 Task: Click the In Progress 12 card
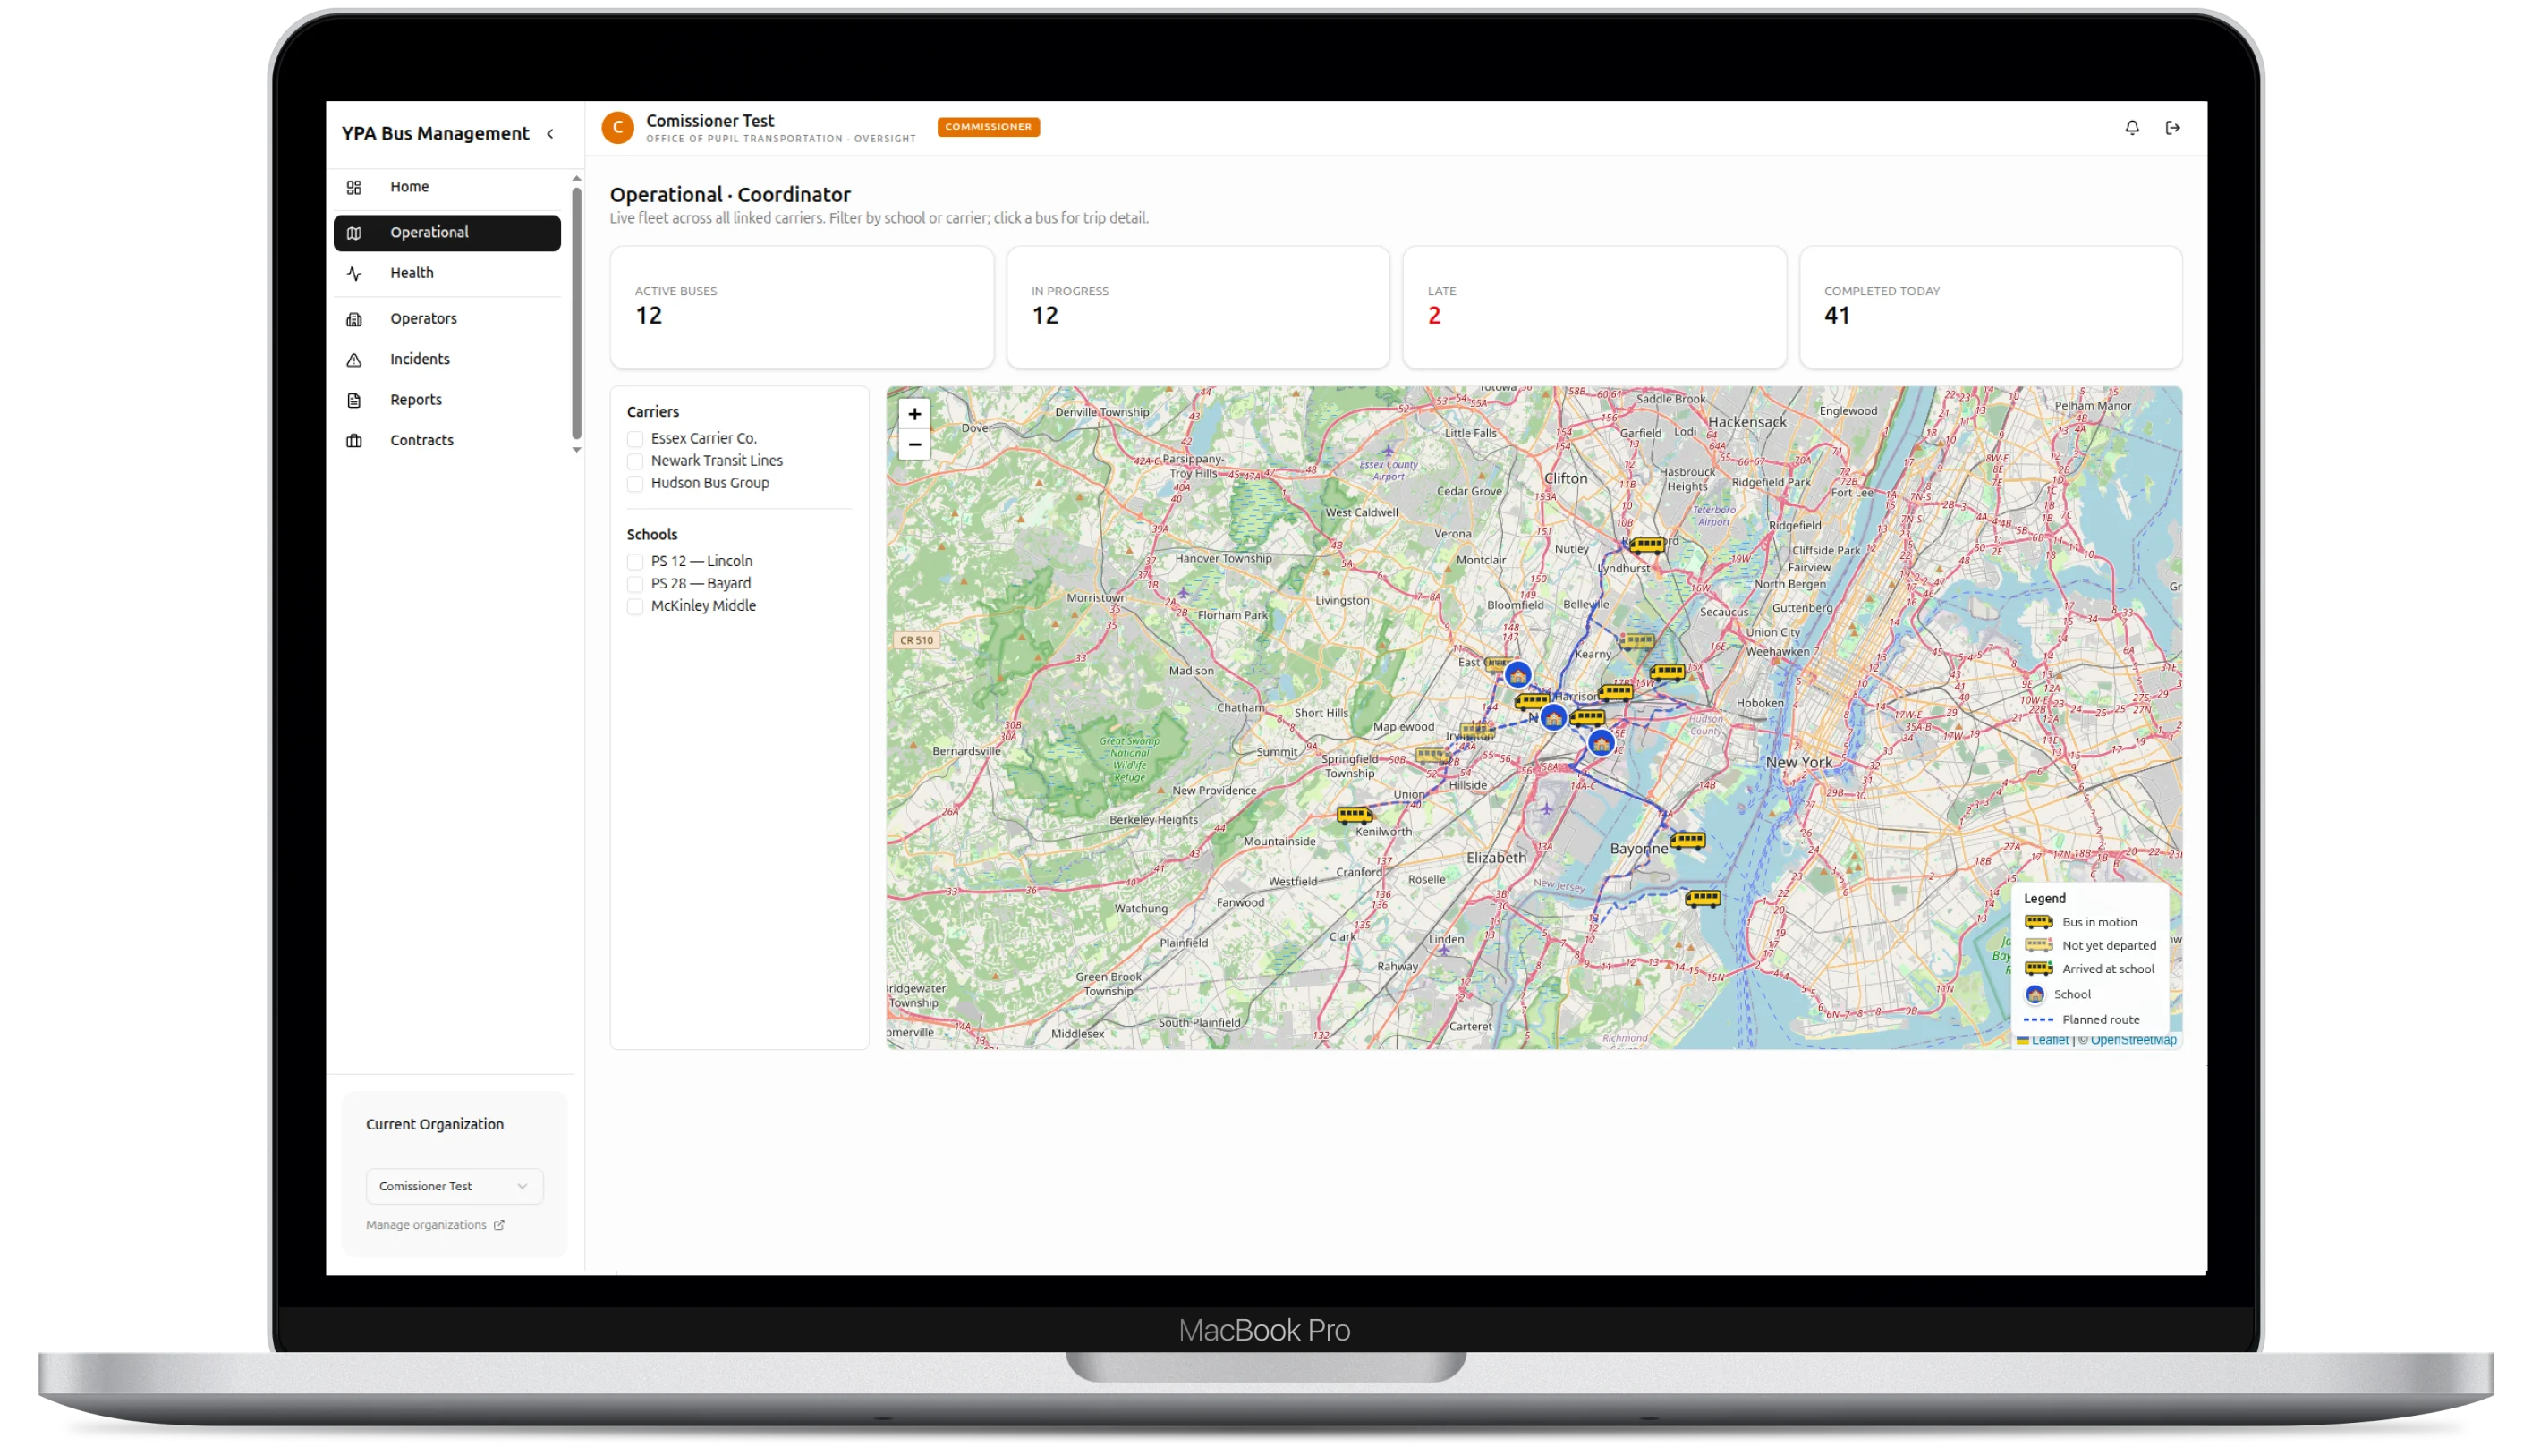(x=1197, y=308)
